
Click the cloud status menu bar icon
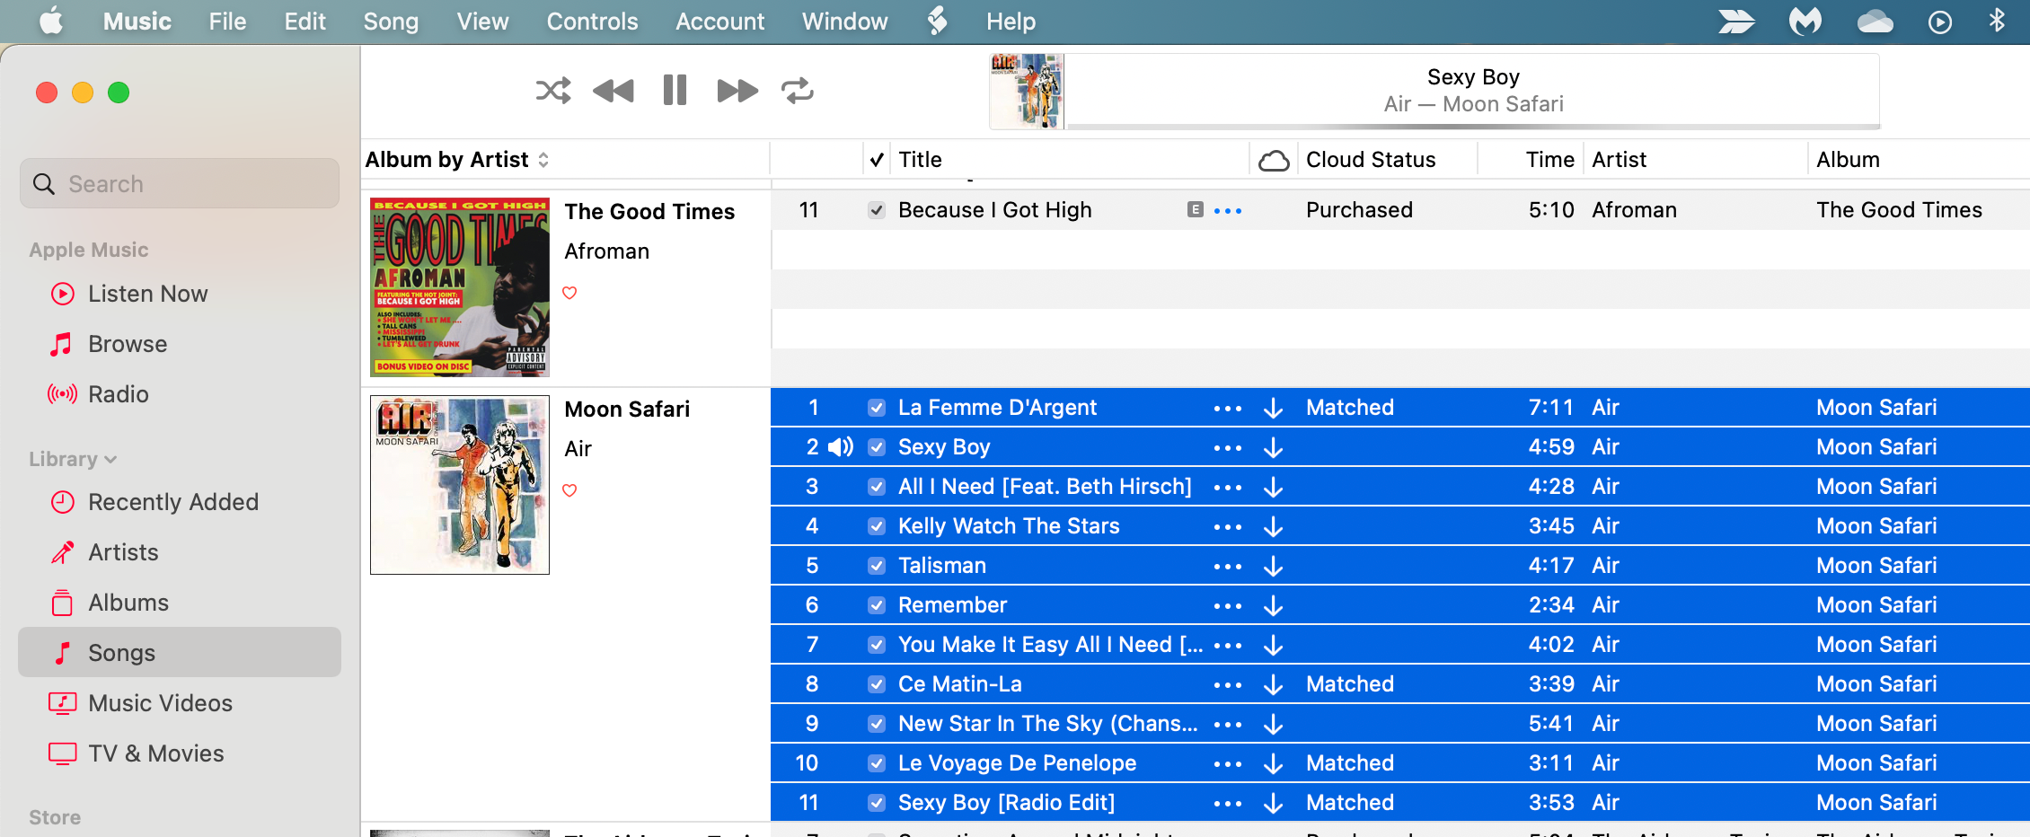pos(1875,21)
